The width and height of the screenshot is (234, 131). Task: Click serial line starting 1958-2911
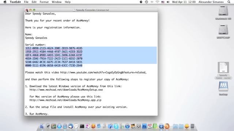coord(54,52)
